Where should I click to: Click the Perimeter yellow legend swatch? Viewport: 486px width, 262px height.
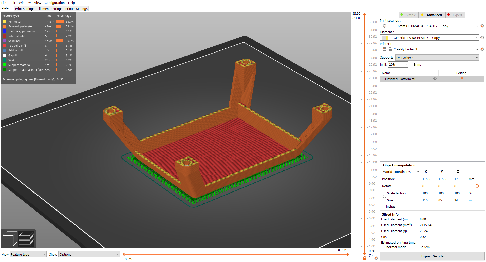point(4,22)
